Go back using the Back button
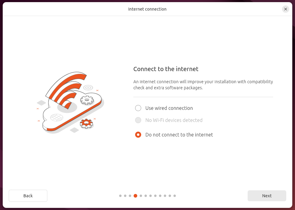 (28, 196)
